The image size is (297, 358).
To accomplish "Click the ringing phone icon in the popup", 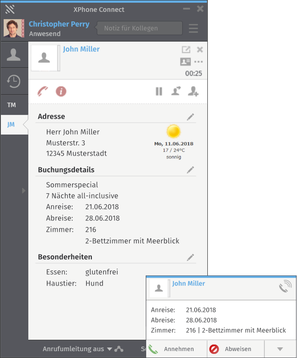I will [285, 287].
